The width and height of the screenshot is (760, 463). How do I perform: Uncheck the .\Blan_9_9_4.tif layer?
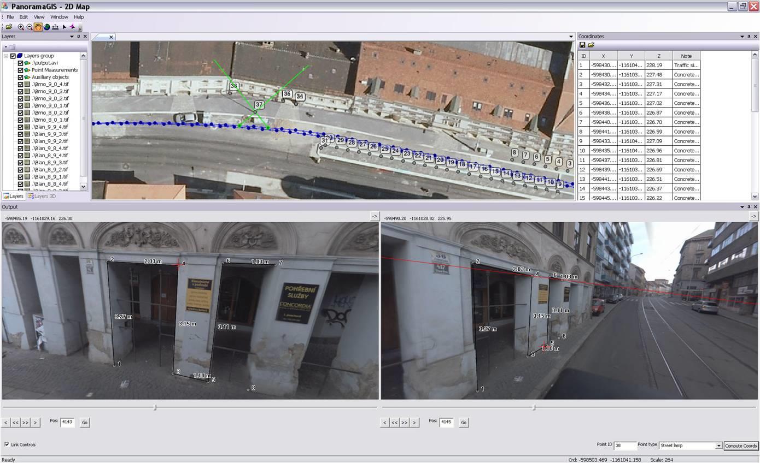(x=21, y=127)
